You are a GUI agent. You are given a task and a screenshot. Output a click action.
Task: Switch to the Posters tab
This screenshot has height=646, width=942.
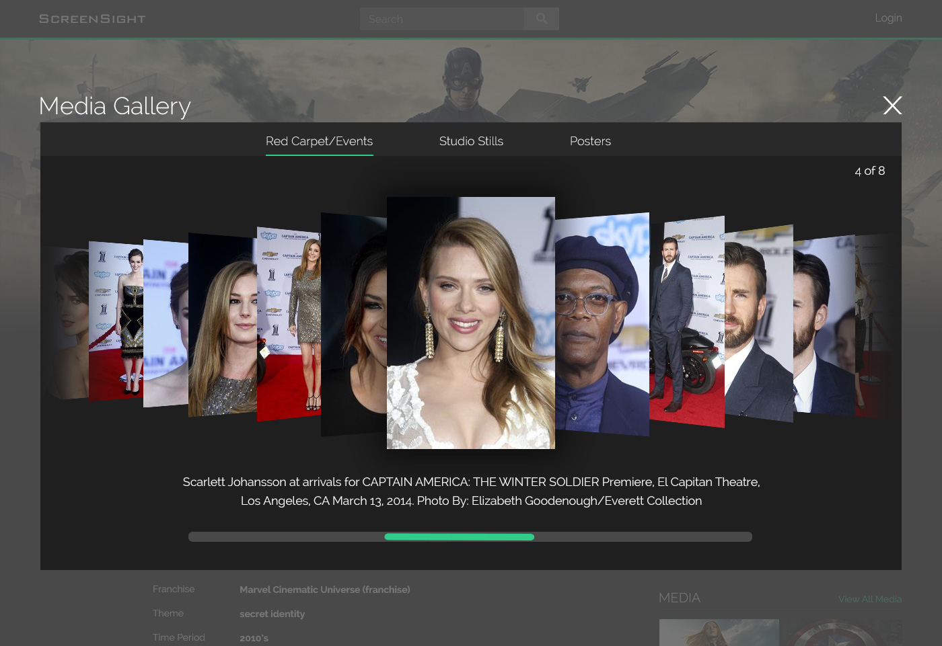pyautogui.click(x=590, y=141)
